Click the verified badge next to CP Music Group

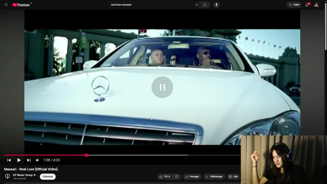[x=34, y=175]
